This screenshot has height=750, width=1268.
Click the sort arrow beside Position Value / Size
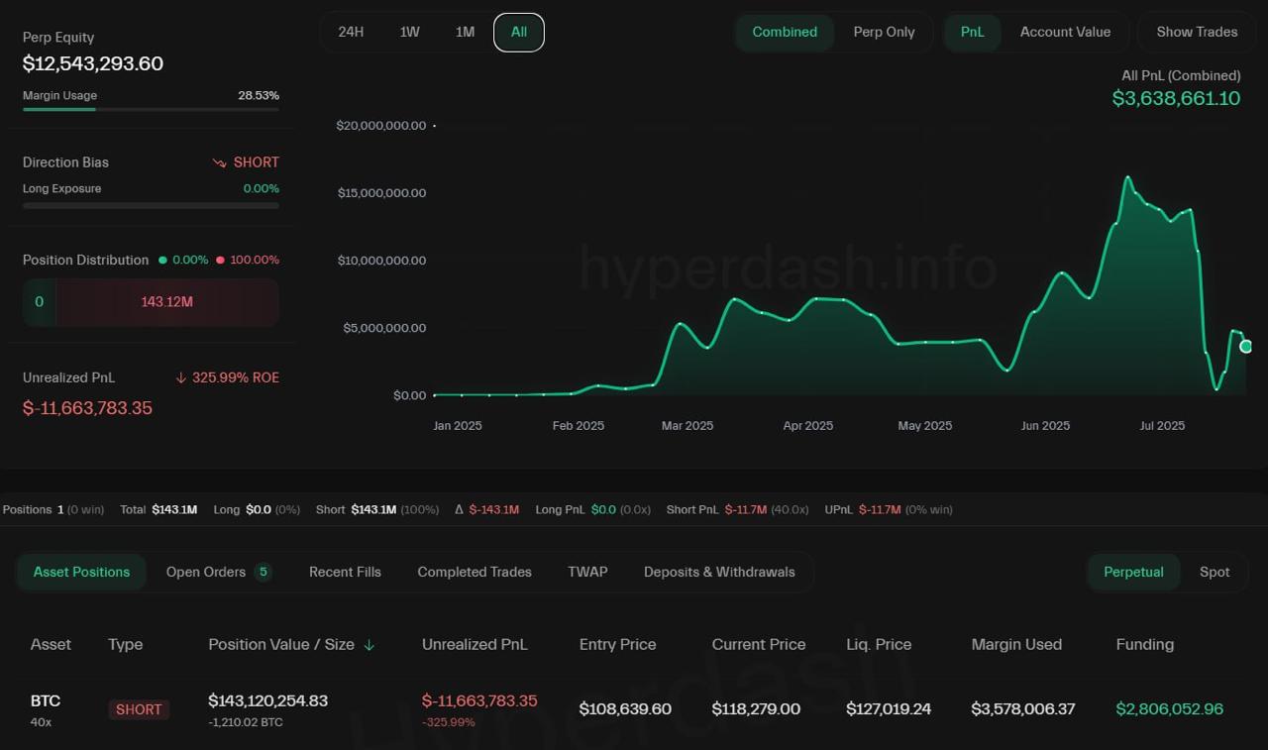[x=370, y=645]
